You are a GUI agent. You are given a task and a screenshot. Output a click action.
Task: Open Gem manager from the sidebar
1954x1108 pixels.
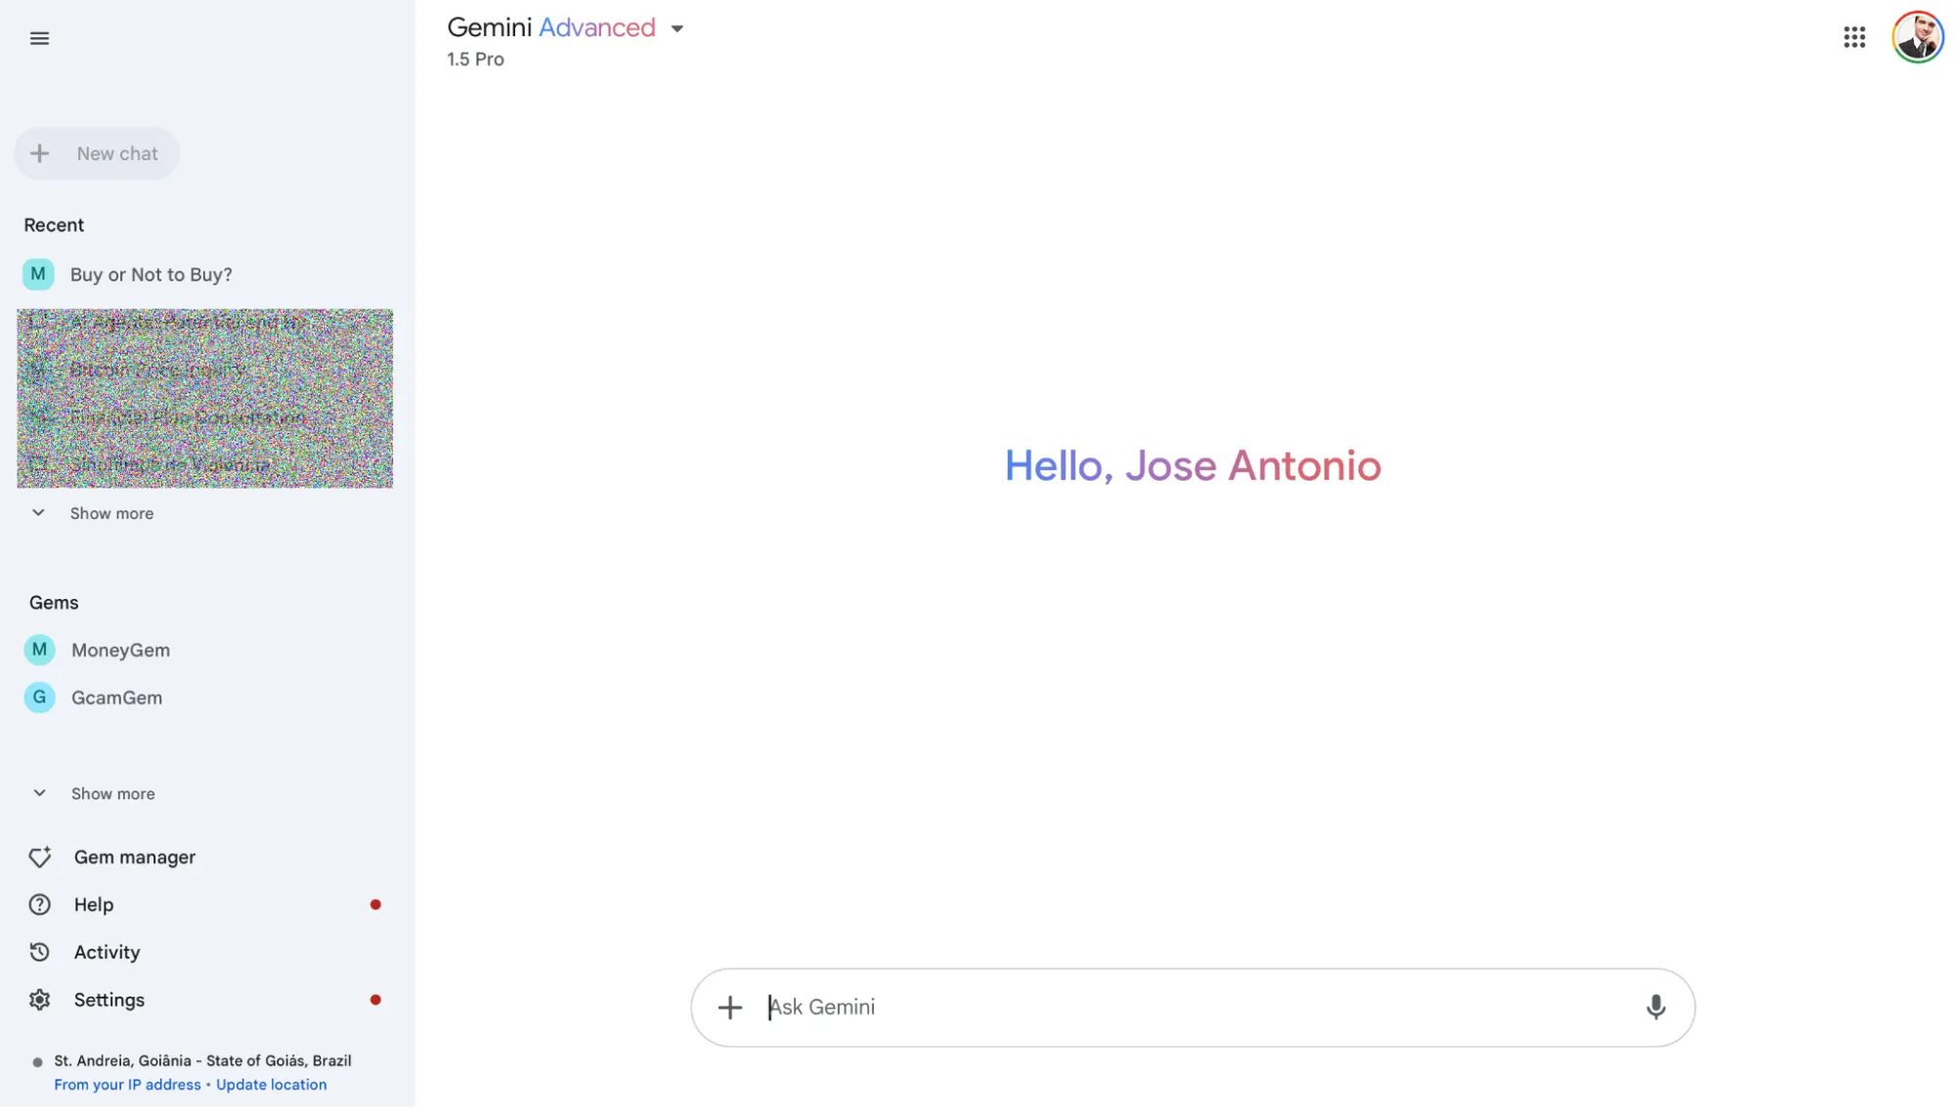134,857
